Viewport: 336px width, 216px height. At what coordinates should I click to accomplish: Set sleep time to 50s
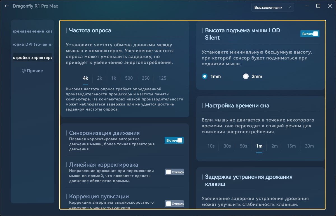[x=243, y=146]
